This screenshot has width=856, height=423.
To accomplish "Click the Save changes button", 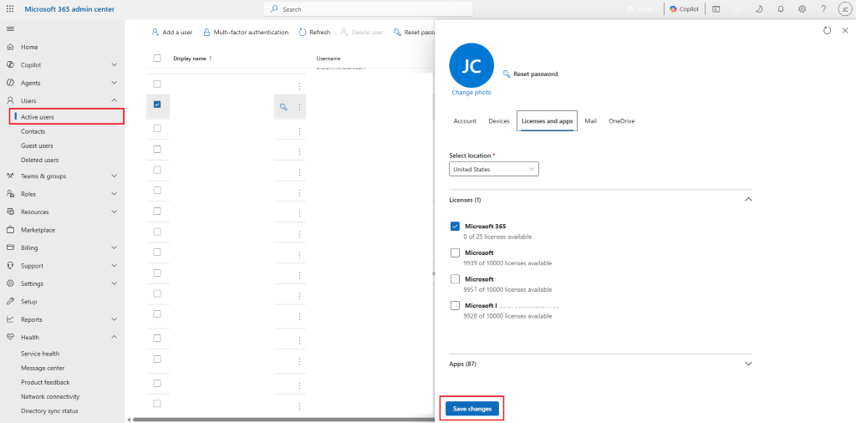I will [x=472, y=409].
